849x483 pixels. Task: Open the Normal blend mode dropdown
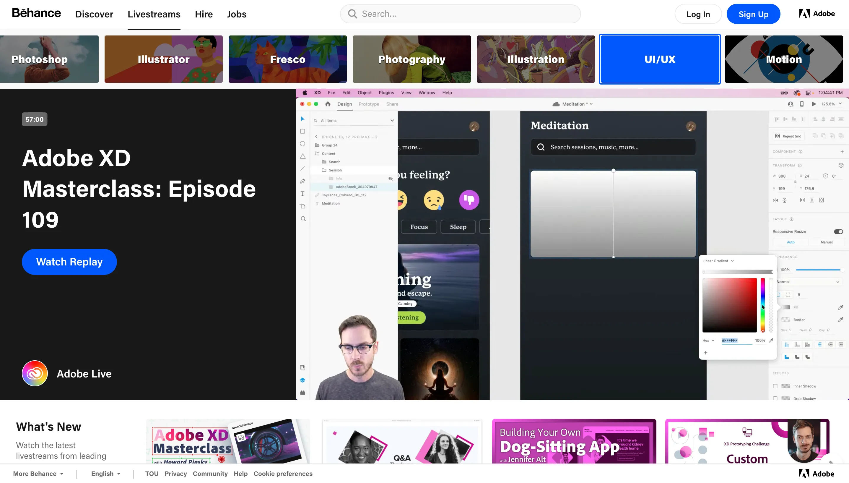pyautogui.click(x=809, y=282)
